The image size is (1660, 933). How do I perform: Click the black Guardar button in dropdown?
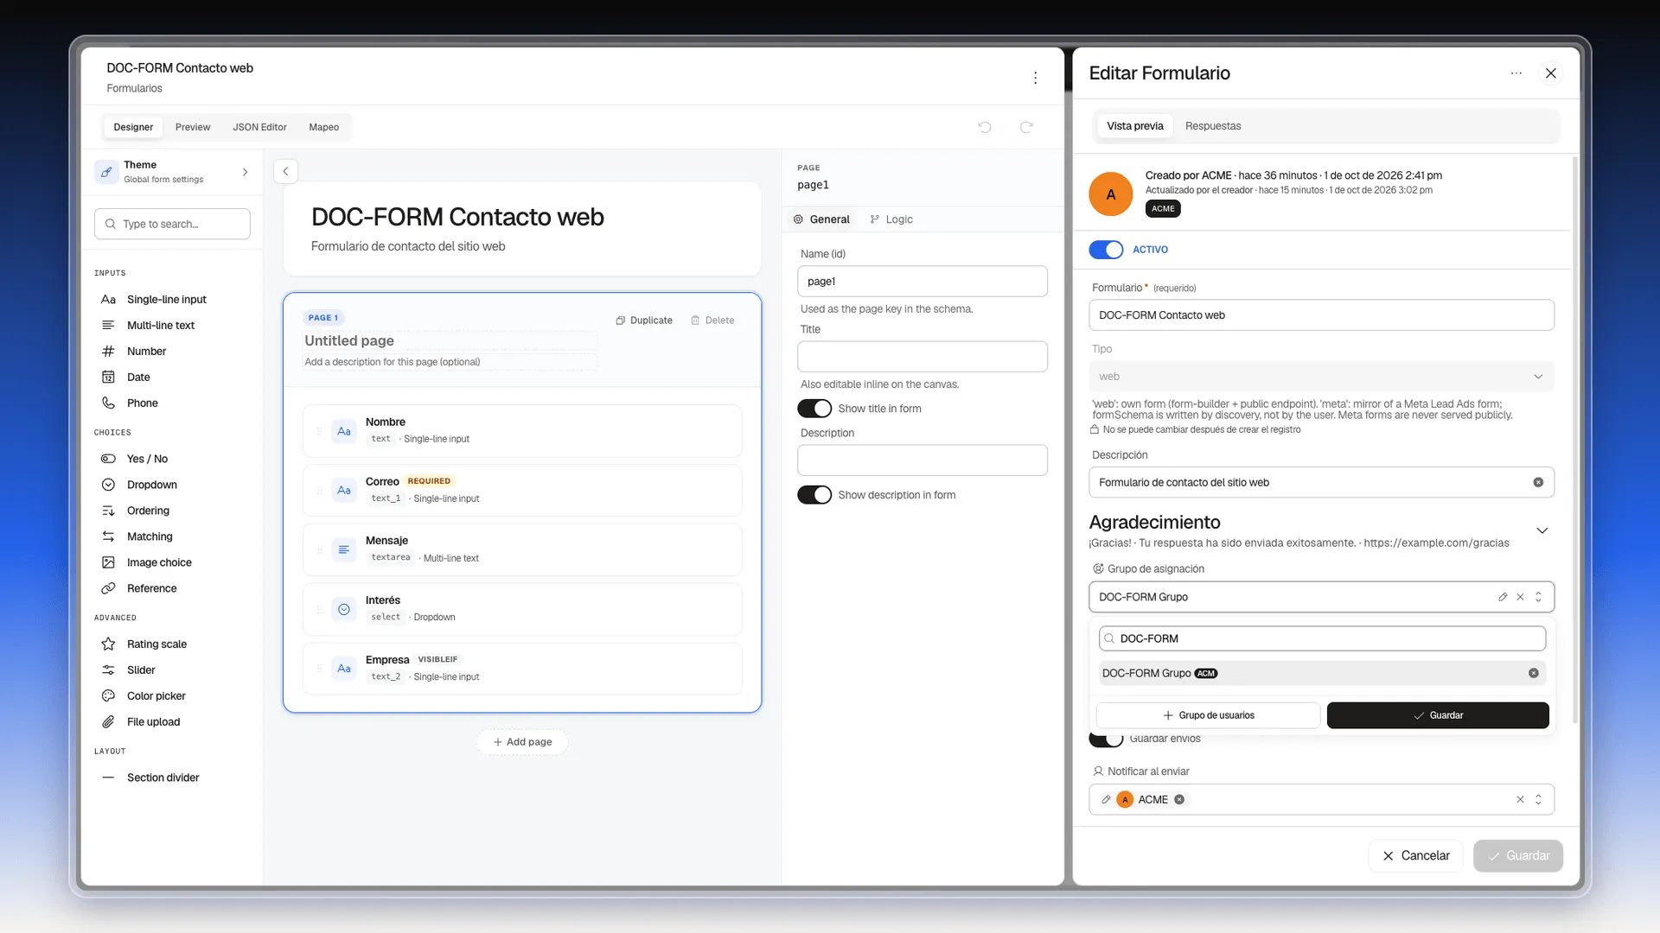click(x=1438, y=715)
